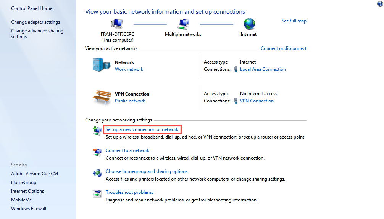
Task: Click Connect to a network link
Action: (x=127, y=150)
